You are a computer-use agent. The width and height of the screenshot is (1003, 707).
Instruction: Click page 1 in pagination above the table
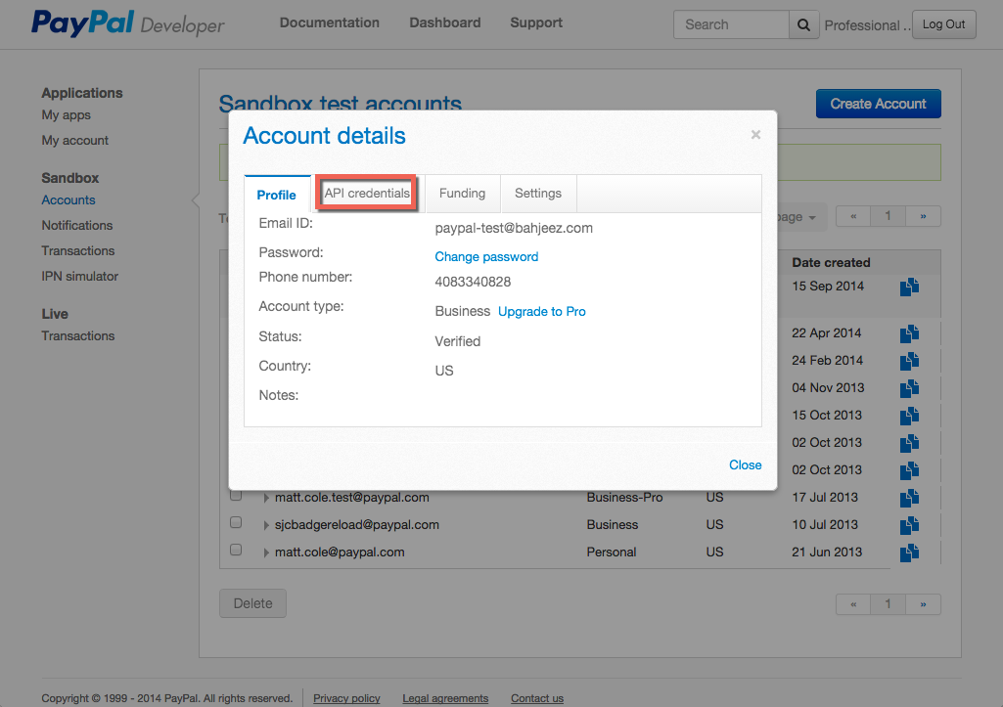click(x=888, y=216)
